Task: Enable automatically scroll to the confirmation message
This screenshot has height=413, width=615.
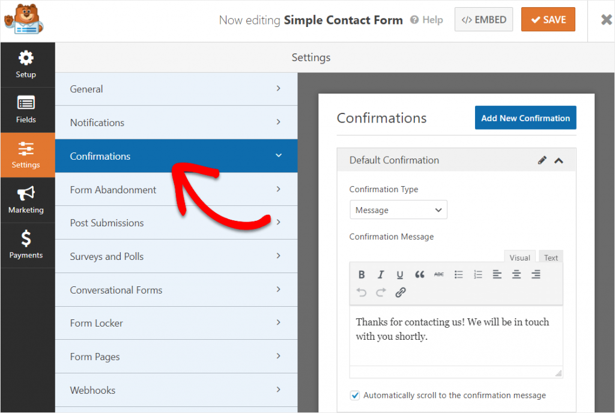Action: (355, 395)
